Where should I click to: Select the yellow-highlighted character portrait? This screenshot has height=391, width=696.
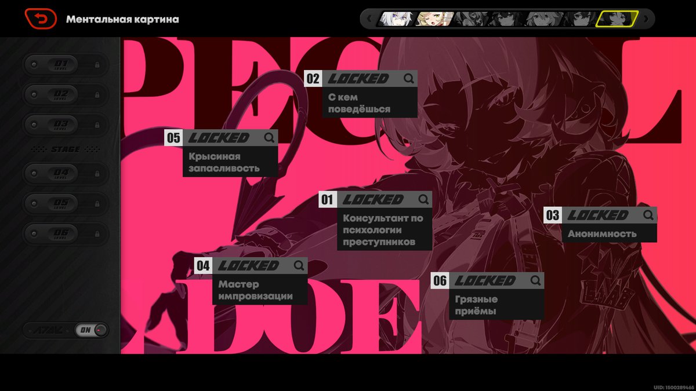pyautogui.click(x=617, y=19)
